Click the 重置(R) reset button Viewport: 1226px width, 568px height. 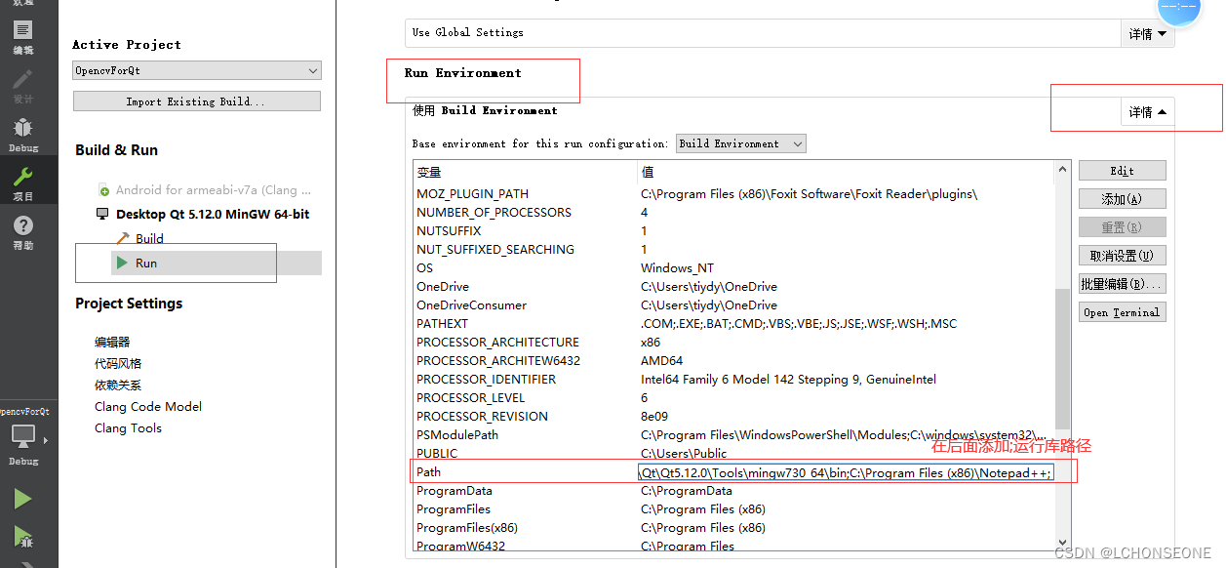click(x=1123, y=227)
